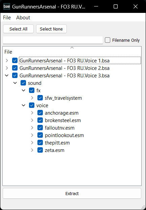Screen dimensions: 146x210
Task: Select the voice folder label
Action: (x=42, y=106)
